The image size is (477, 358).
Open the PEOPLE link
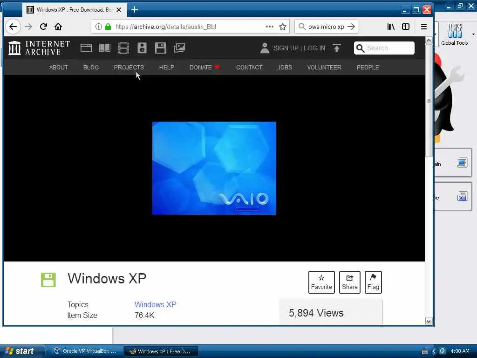[368, 68]
